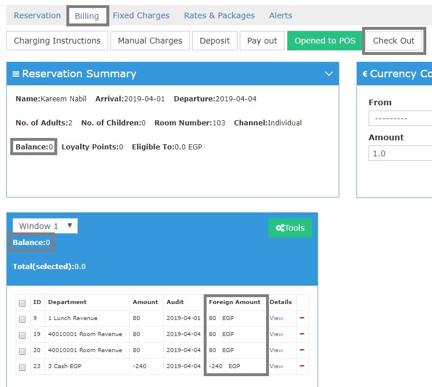Click 'Eligible To:0.0 EGP' text
The image size is (432, 387).
point(167,147)
